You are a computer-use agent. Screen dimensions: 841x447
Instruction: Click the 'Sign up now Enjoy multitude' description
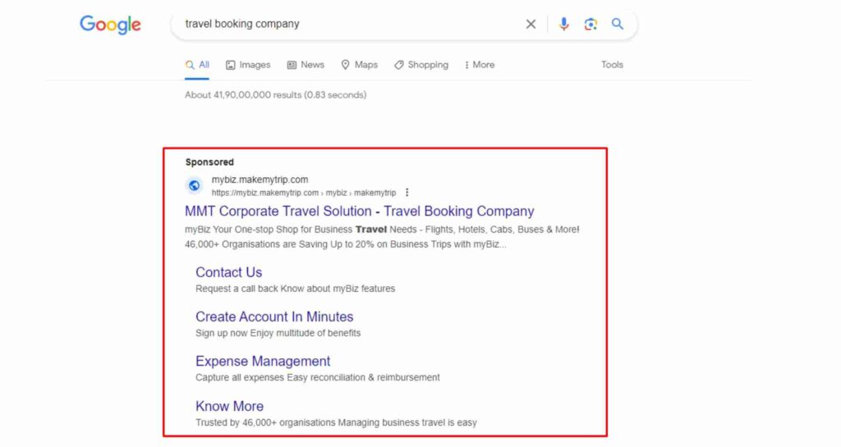click(278, 333)
